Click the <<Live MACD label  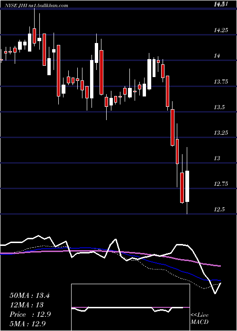200,318
